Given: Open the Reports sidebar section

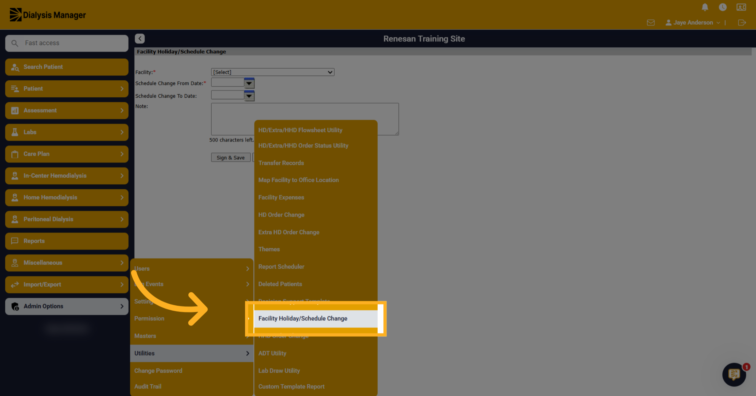Looking at the screenshot, I should (67, 241).
